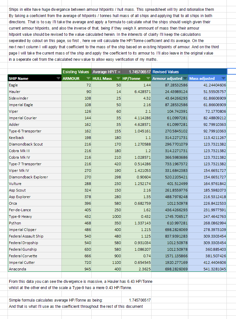Viewport: 236px width, 319px height.
Task: Select the 'Asp Scout' cell
Action: [35, 190]
